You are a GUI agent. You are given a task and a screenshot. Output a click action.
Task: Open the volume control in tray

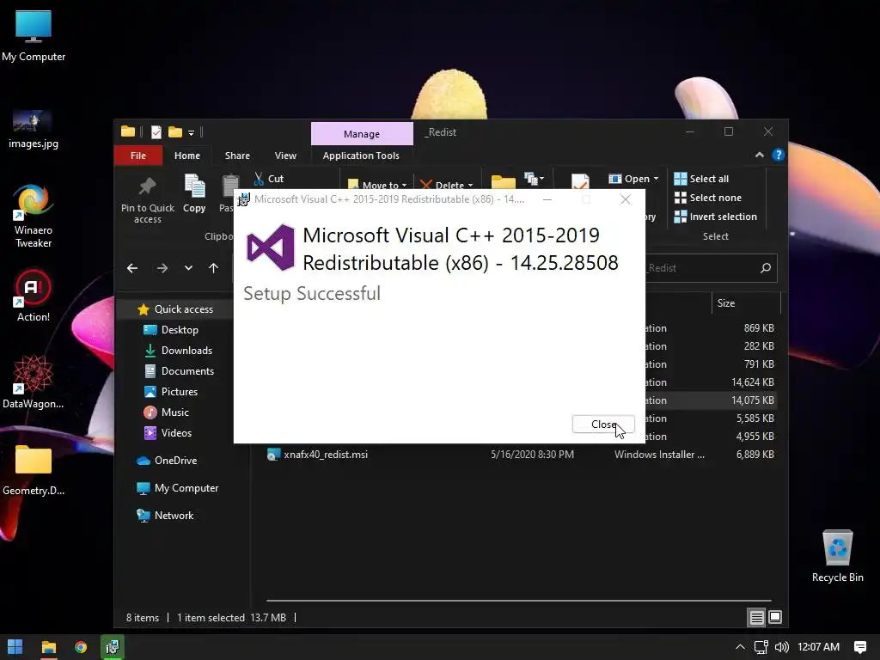[x=781, y=647]
